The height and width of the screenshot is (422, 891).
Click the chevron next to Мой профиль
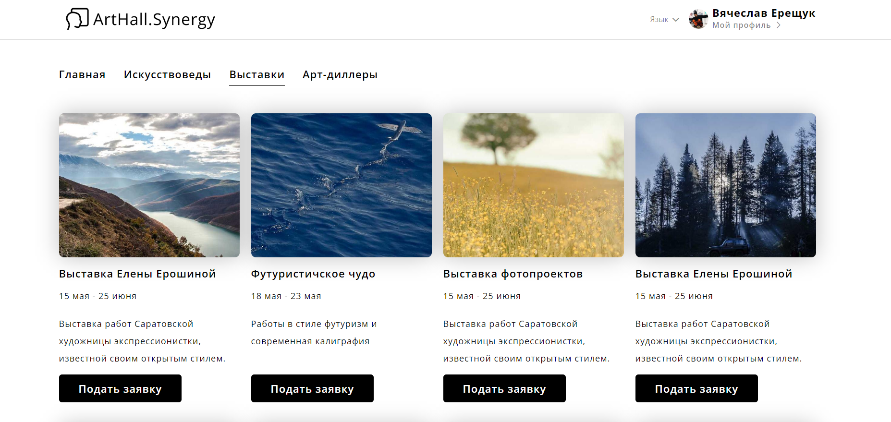pyautogui.click(x=779, y=25)
